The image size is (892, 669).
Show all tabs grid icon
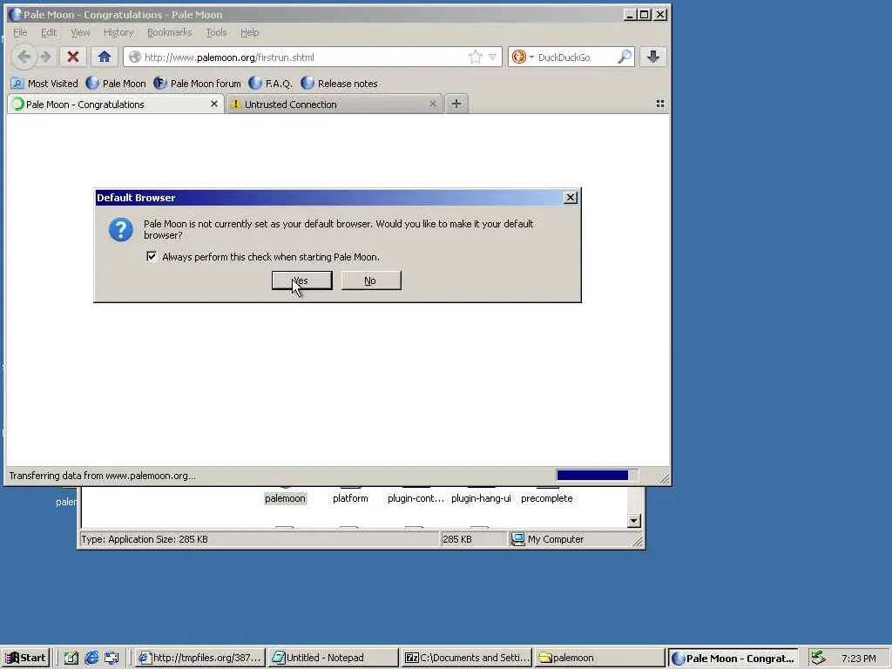(660, 104)
